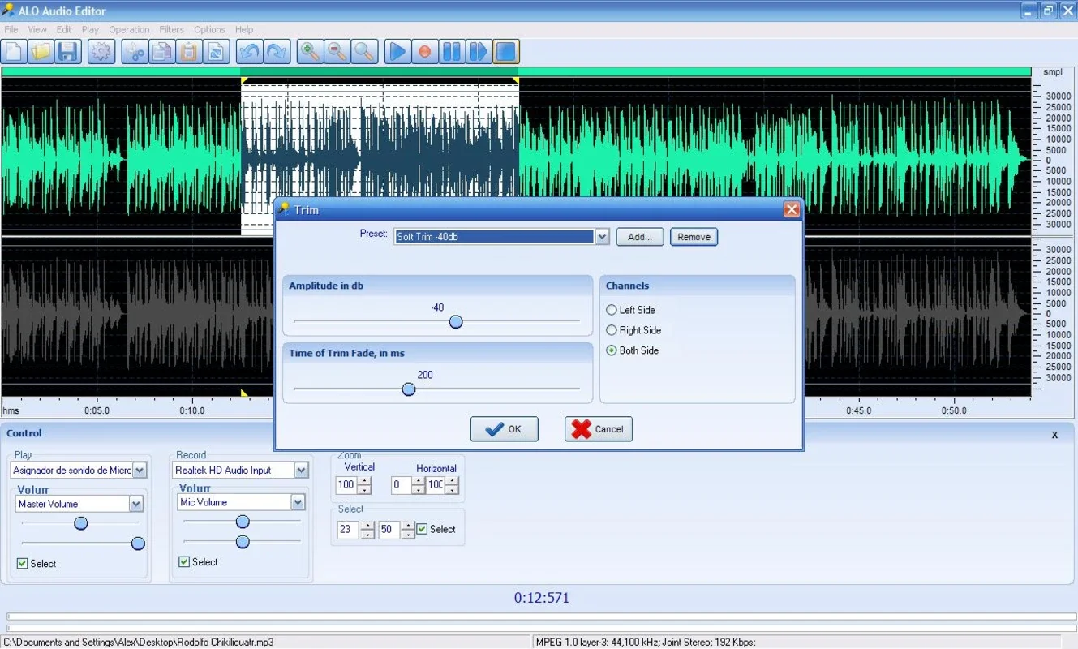Close the Control panel with its X
This screenshot has width=1078, height=649.
[1054, 435]
